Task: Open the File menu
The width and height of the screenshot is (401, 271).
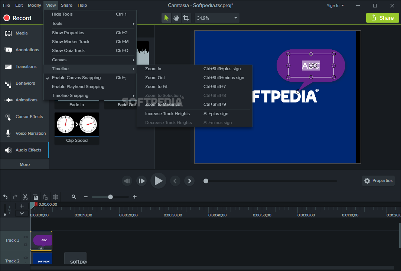Action: pos(6,5)
